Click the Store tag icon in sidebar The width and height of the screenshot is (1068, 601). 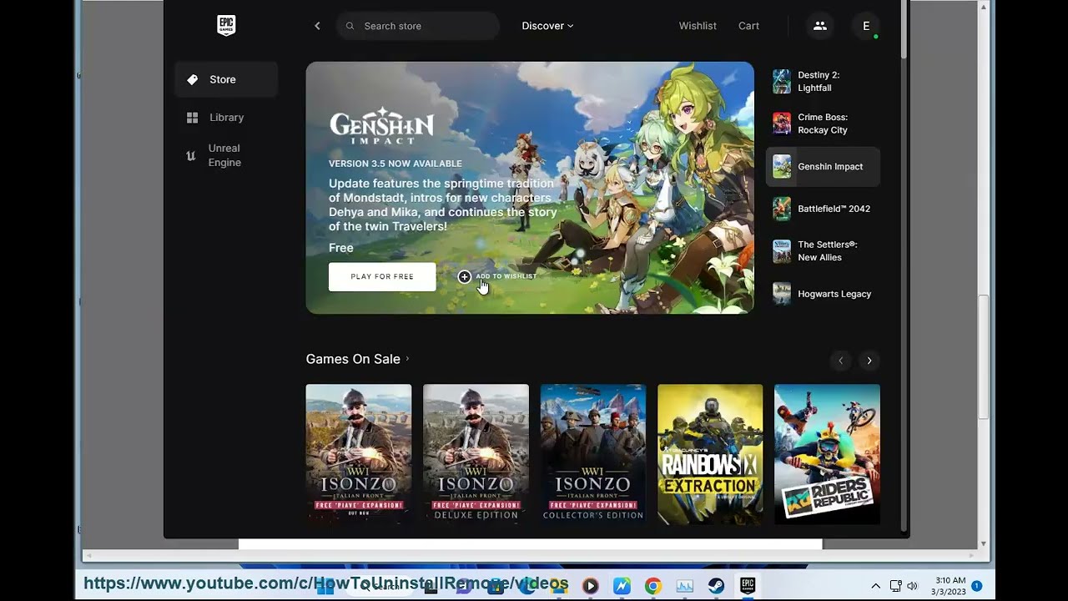pyautogui.click(x=193, y=79)
